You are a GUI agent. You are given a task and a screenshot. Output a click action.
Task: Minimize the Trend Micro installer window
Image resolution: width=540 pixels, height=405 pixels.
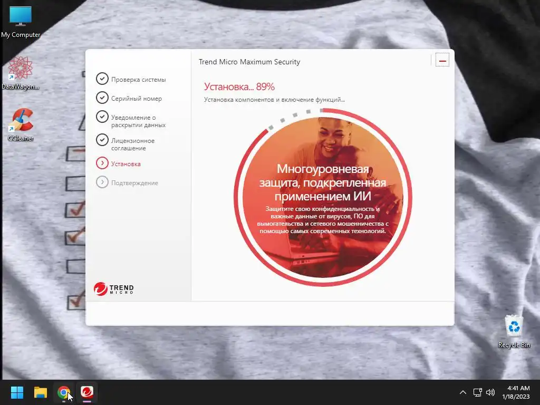coord(442,61)
